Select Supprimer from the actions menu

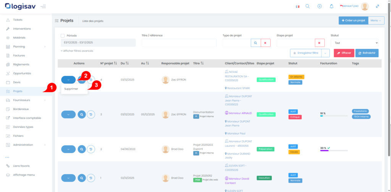(x=71, y=89)
